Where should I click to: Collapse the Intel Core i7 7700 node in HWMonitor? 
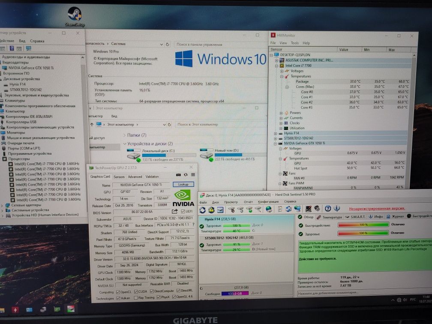coord(276,66)
